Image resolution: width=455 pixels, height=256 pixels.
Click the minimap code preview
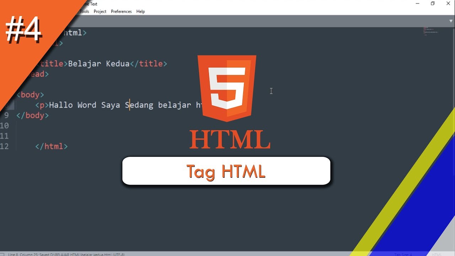click(x=430, y=31)
